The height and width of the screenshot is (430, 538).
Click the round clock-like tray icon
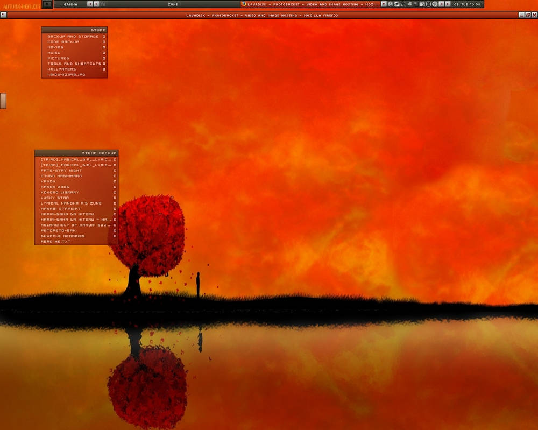pyautogui.click(x=391, y=4)
